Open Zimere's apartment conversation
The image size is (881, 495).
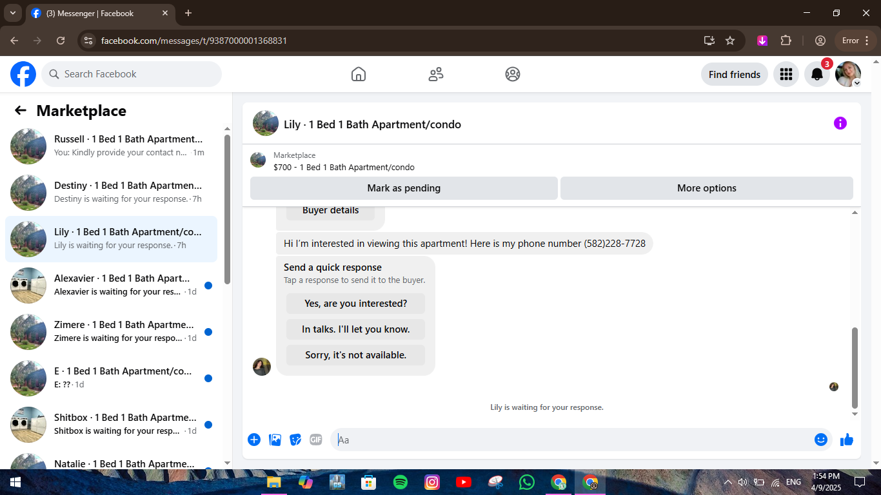click(111, 332)
